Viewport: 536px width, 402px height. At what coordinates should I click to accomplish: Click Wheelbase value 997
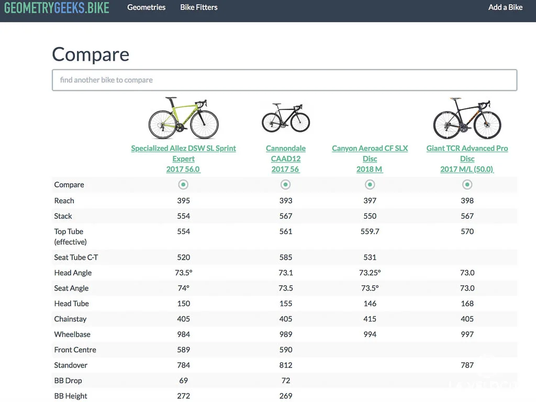click(x=467, y=334)
